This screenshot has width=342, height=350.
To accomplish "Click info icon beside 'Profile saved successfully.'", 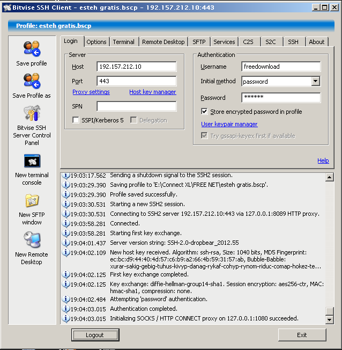I will pos(66,194).
